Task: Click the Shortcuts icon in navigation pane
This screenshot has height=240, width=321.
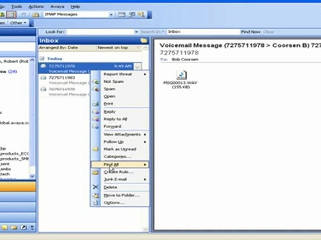Action: pos(23,227)
